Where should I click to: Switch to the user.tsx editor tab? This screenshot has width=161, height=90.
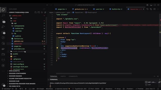[x=99, y=9]
